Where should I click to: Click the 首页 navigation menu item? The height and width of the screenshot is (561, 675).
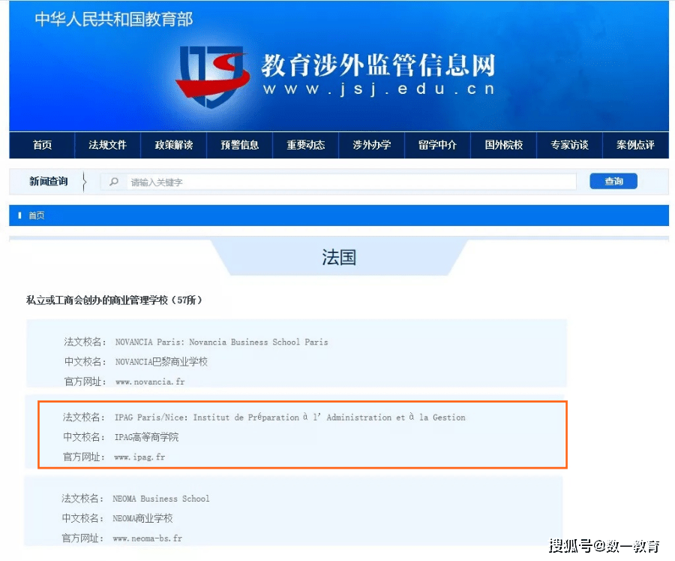coord(43,145)
